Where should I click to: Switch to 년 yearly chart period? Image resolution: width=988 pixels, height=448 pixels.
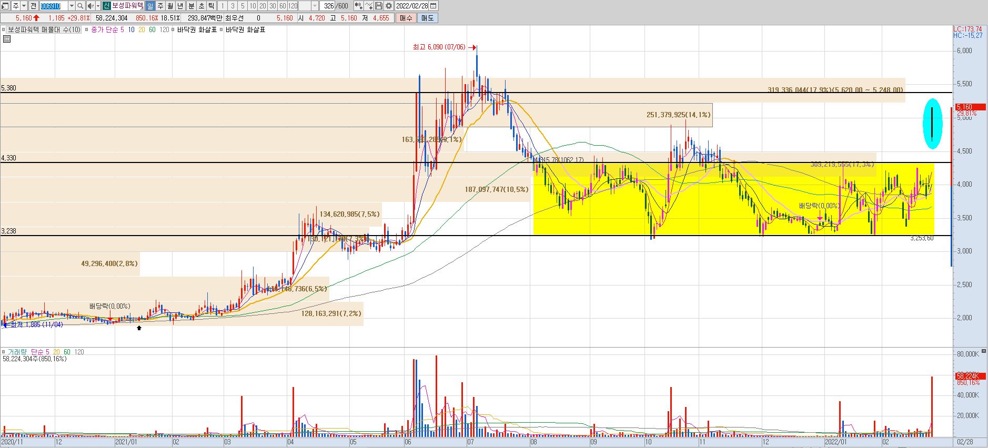pyautogui.click(x=180, y=6)
